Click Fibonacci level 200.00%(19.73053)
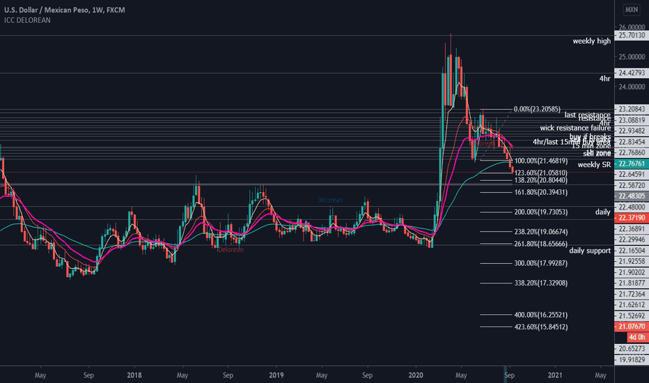649x383 pixels. tap(541, 212)
